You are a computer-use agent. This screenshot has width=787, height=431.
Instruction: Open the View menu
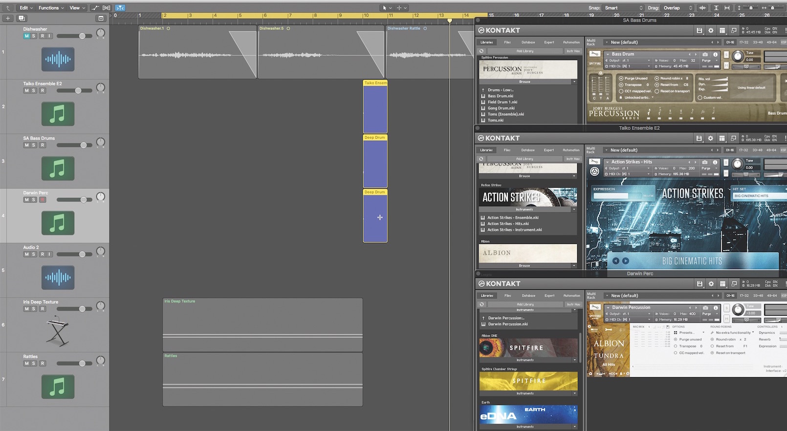click(77, 8)
